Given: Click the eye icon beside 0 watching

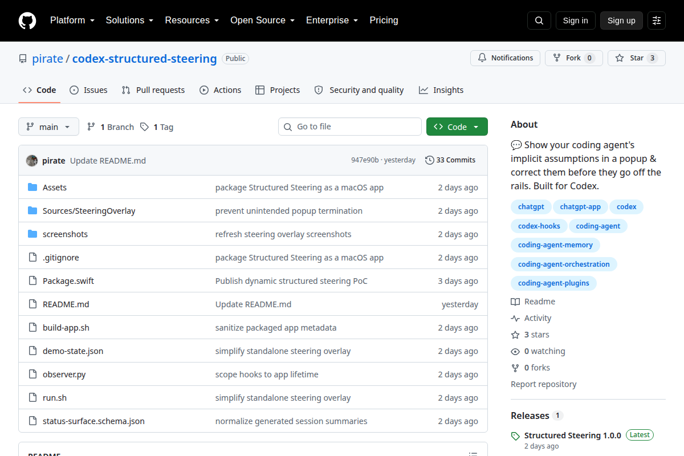Looking at the screenshot, I should [x=515, y=351].
